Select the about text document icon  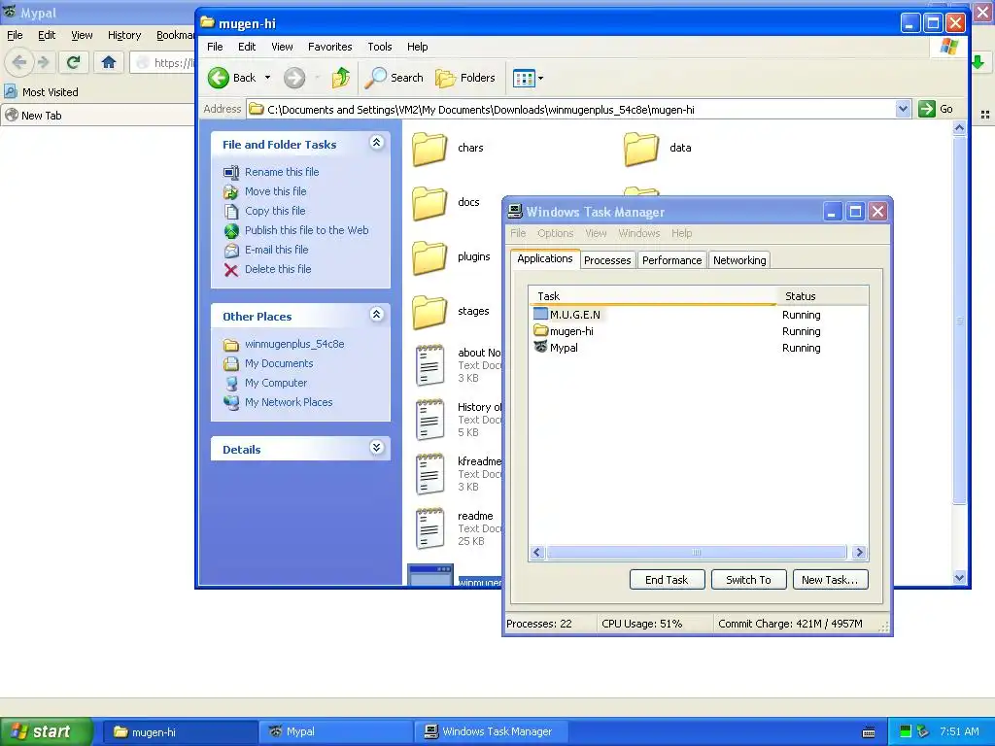point(429,365)
